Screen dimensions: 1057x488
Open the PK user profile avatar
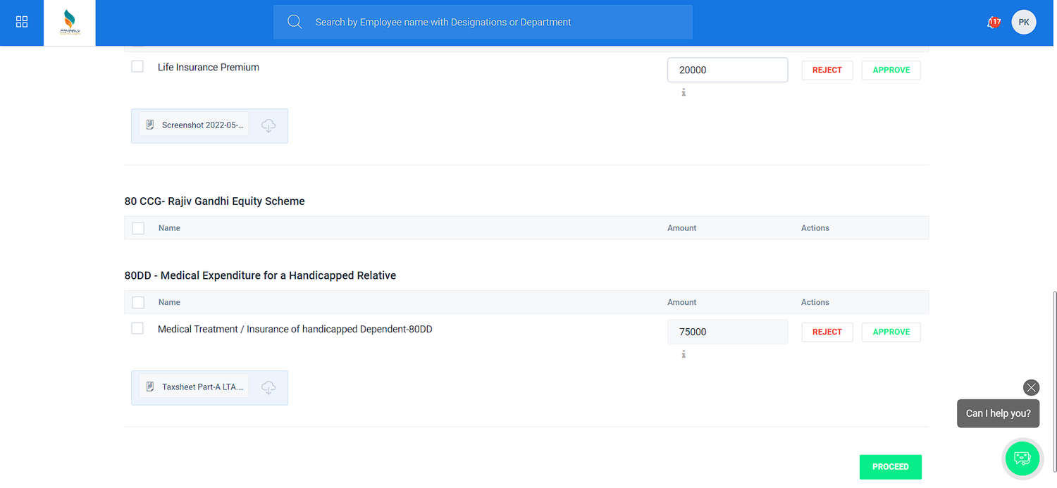click(1023, 22)
